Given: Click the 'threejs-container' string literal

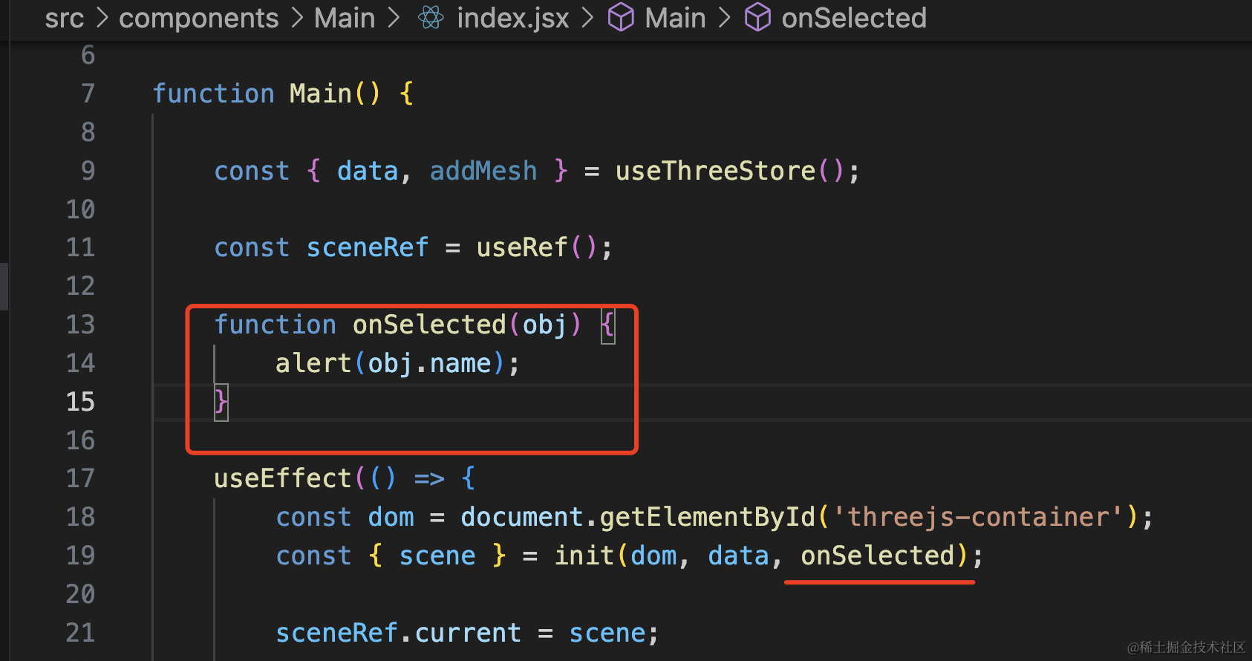Looking at the screenshot, I should [978, 517].
